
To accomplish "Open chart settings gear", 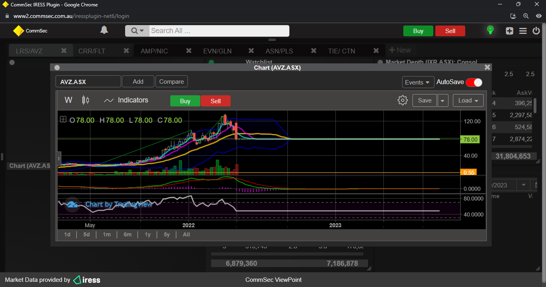I will tap(403, 100).
